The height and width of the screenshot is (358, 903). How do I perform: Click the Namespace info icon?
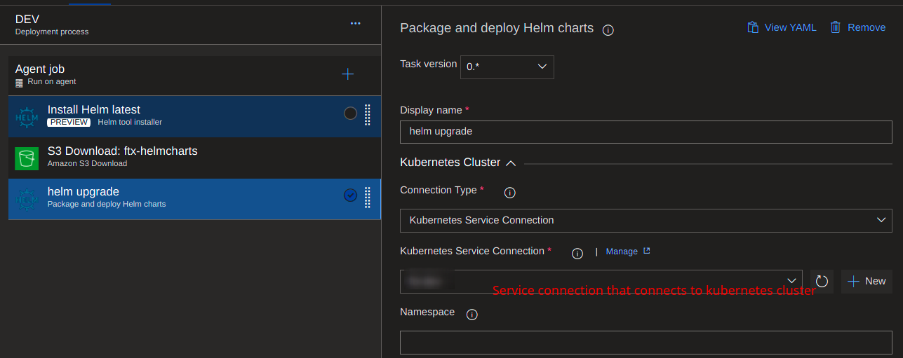(472, 315)
